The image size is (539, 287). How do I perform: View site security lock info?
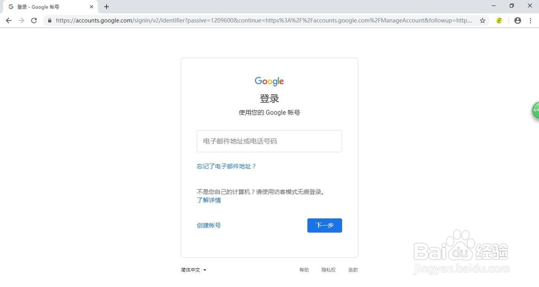50,20
